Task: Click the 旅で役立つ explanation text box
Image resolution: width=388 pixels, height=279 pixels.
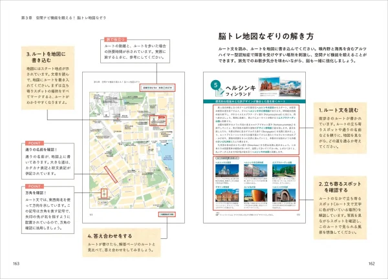Action: coord(135,52)
